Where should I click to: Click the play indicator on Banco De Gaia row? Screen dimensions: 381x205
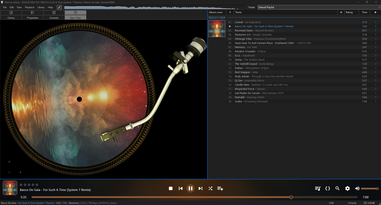(x=230, y=26)
